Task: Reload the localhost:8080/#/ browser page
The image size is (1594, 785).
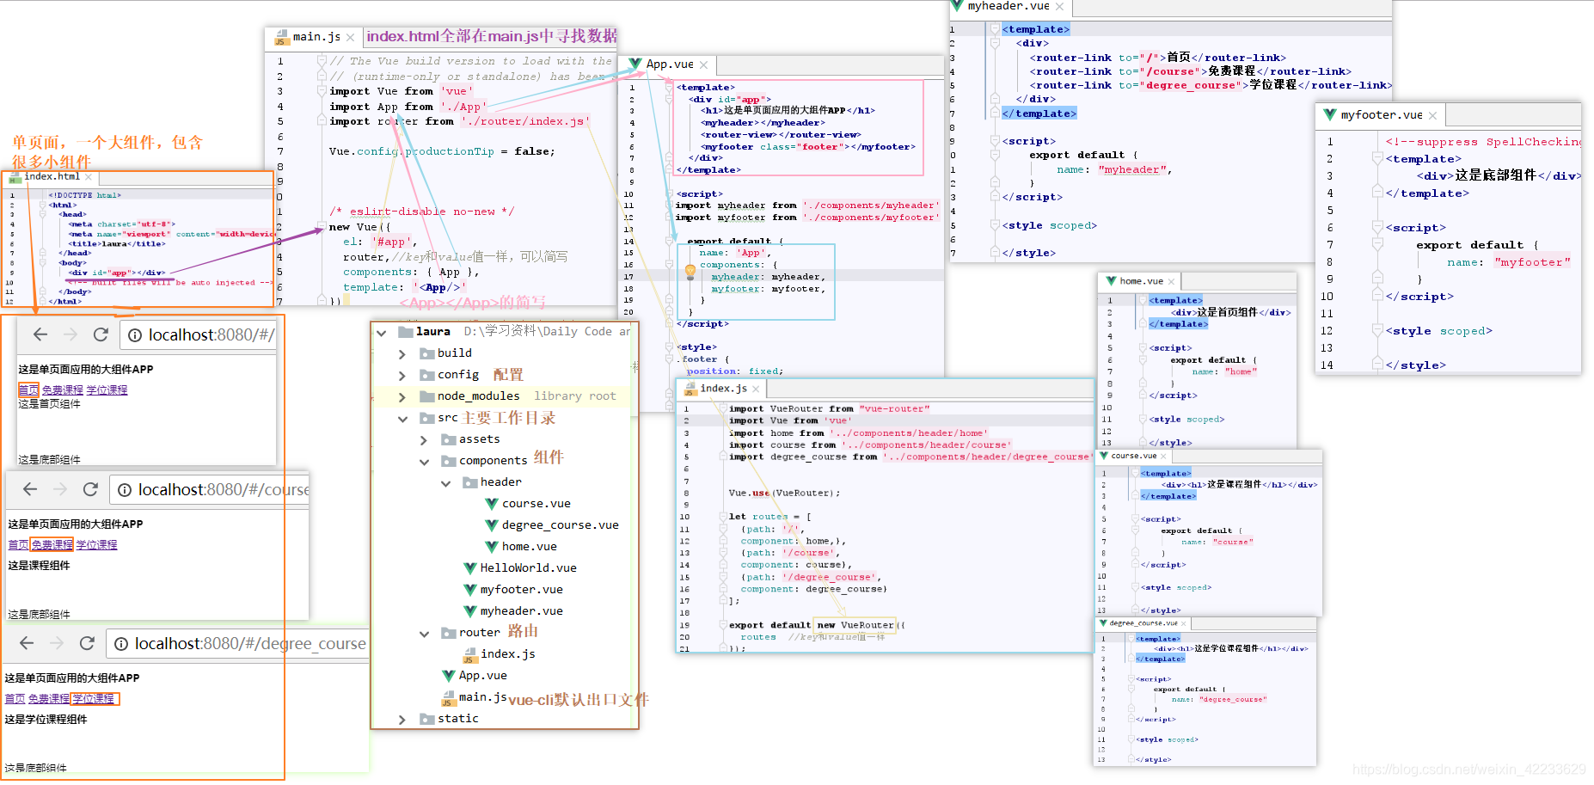Action: coord(101,334)
